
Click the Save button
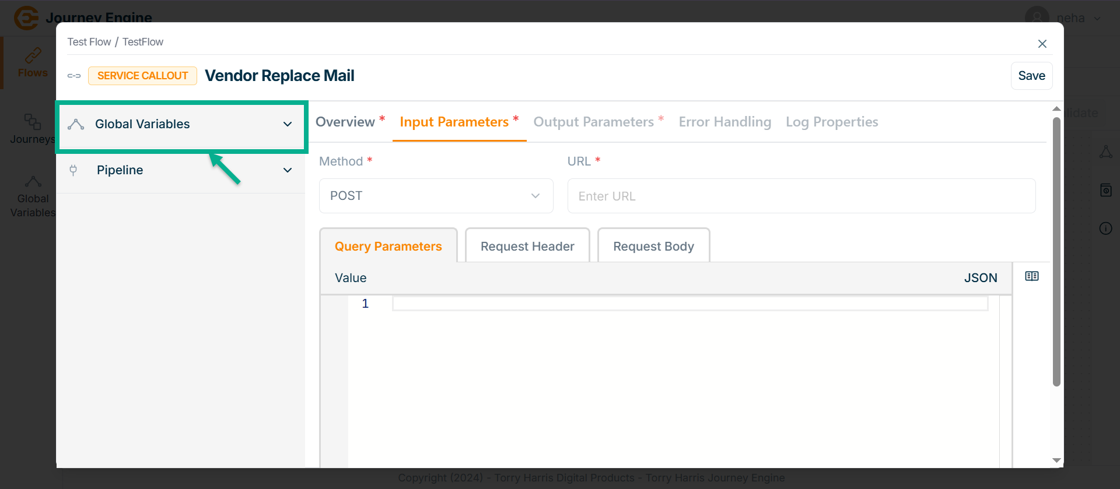click(x=1031, y=76)
